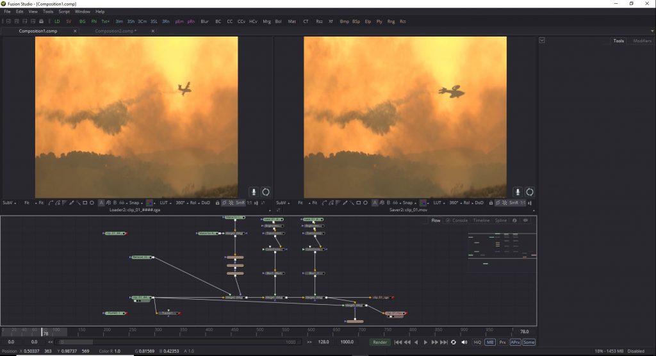Click the Some render mode button
656x356 pixels.
pos(529,342)
